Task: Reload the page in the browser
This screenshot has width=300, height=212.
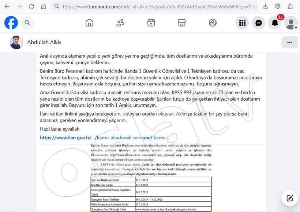Action: click(x=31, y=7)
